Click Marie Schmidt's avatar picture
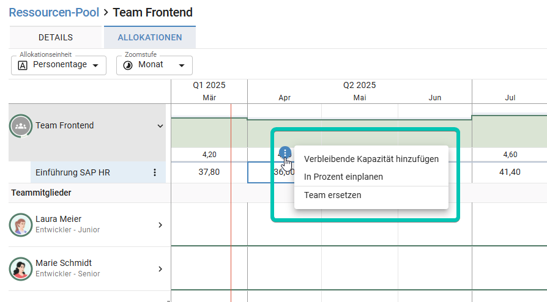Screen dimensions: 547x302 21,268
